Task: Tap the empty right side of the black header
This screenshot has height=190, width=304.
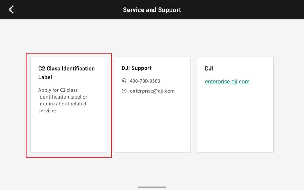Action: tap(252, 9)
